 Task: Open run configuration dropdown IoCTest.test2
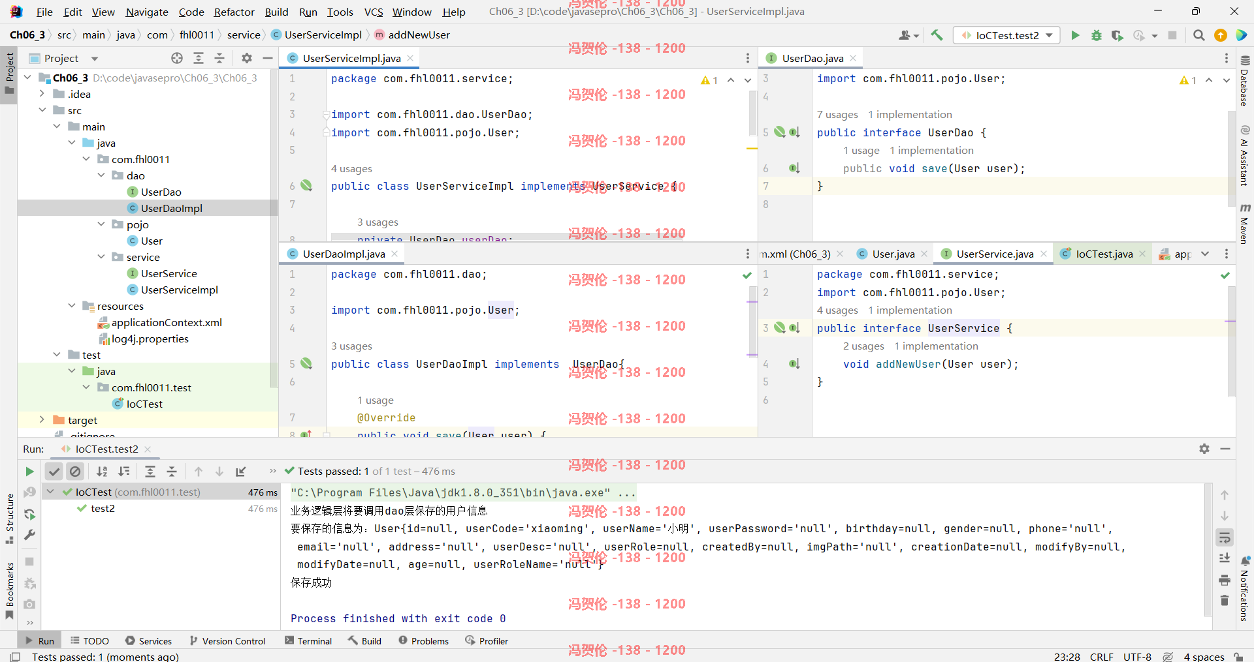(x=1006, y=35)
